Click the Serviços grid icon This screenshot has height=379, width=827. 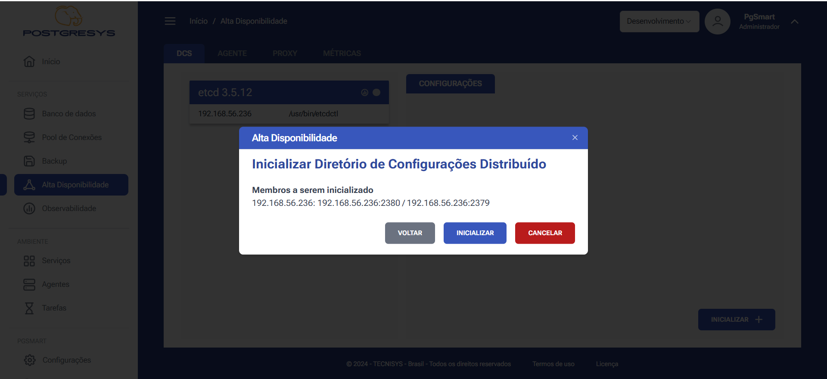(x=29, y=261)
